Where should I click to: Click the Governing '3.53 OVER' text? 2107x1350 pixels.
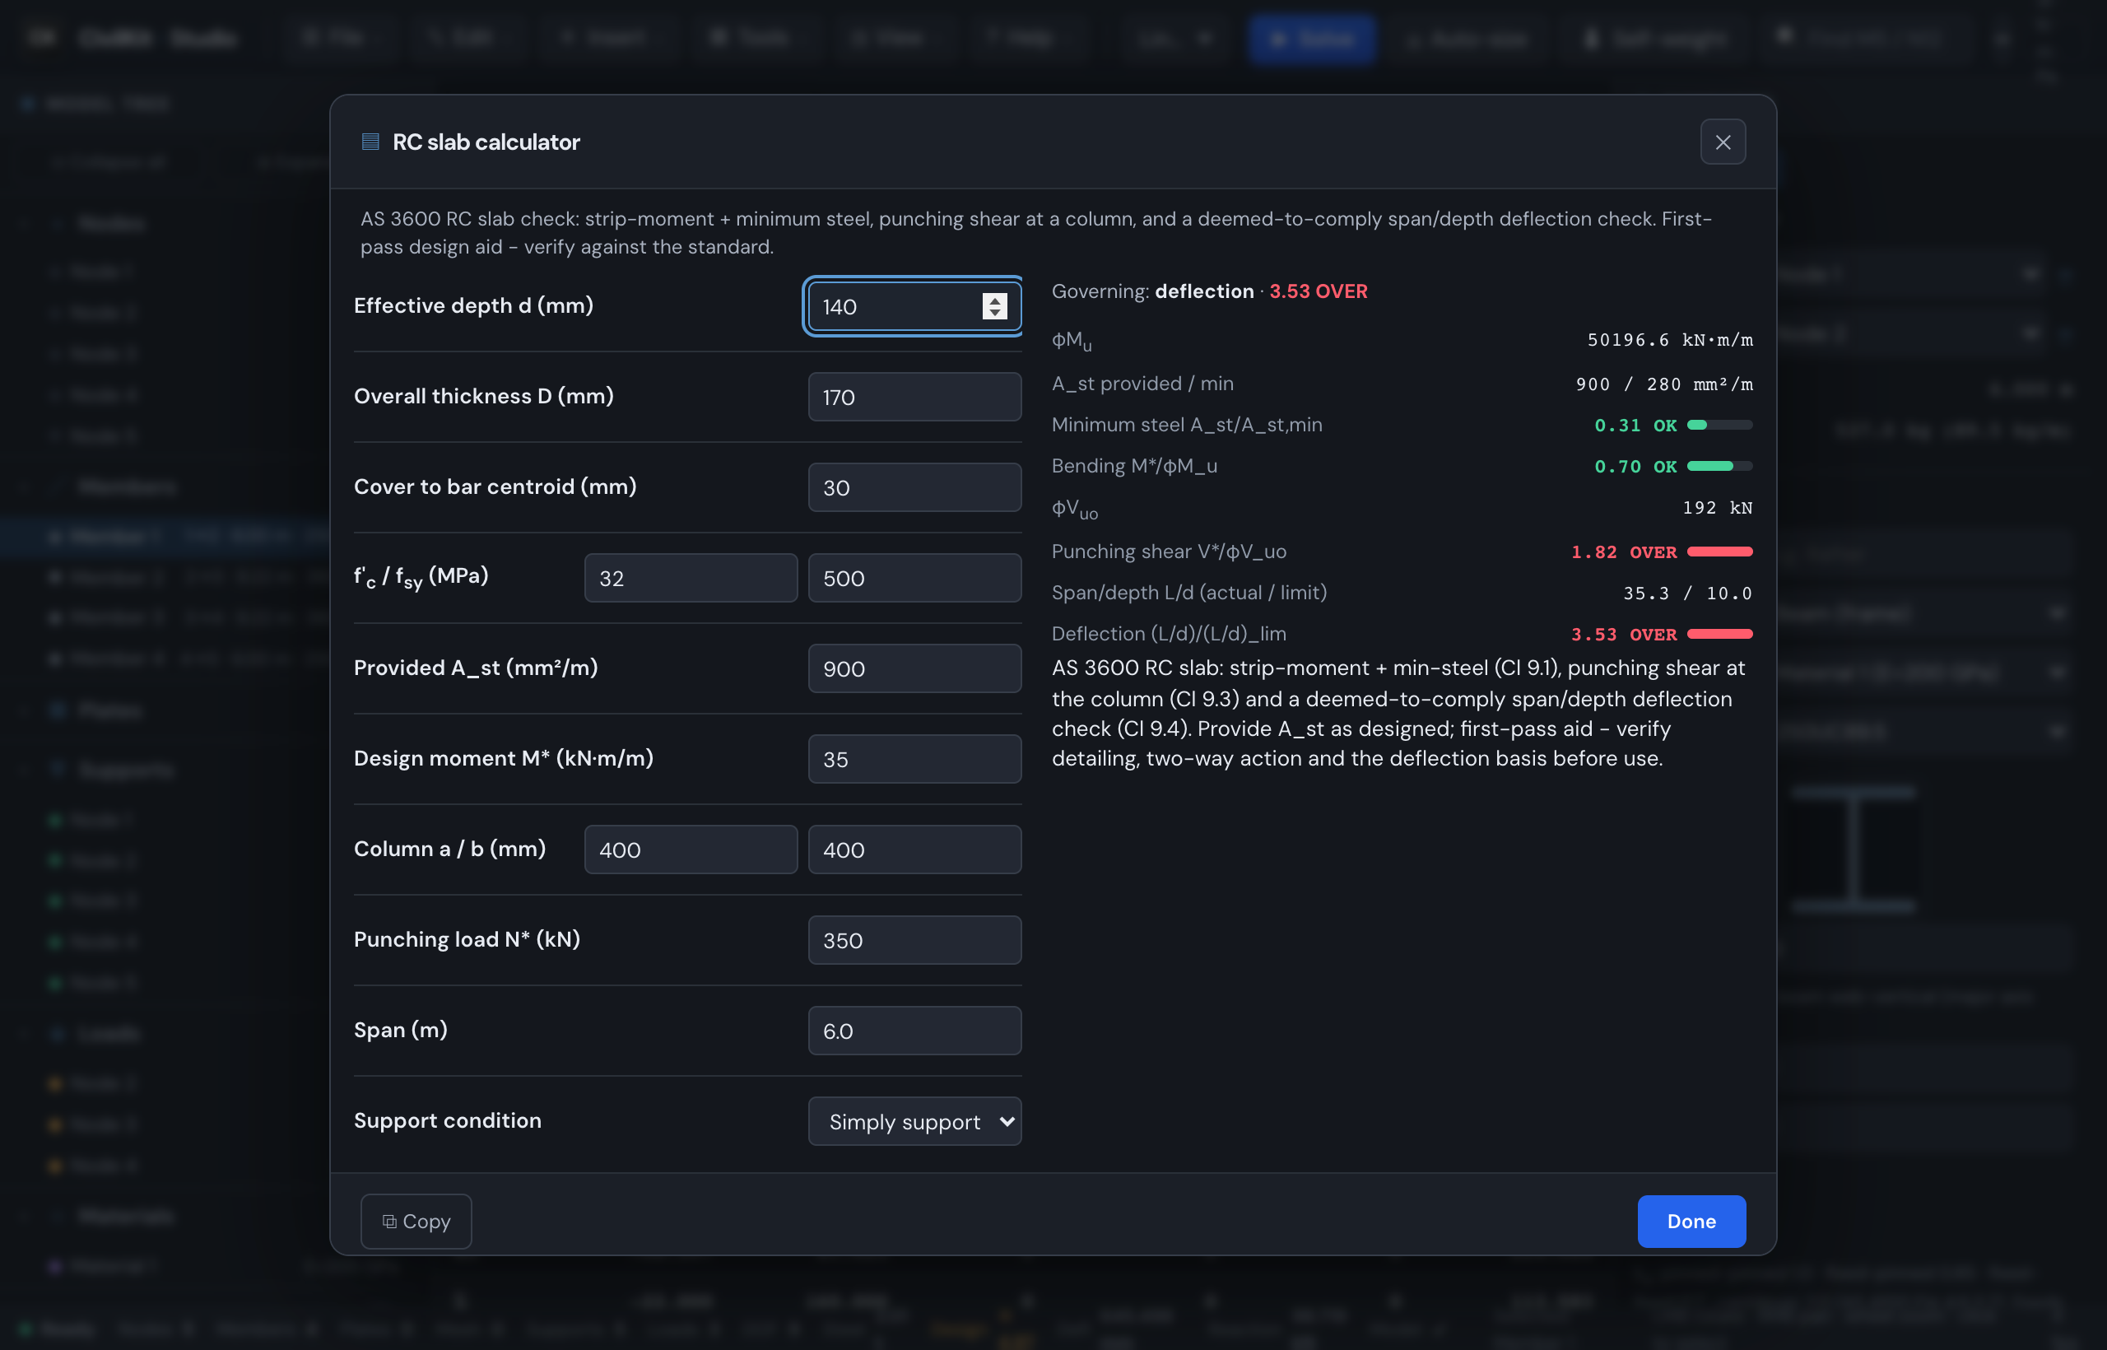[x=1319, y=291]
